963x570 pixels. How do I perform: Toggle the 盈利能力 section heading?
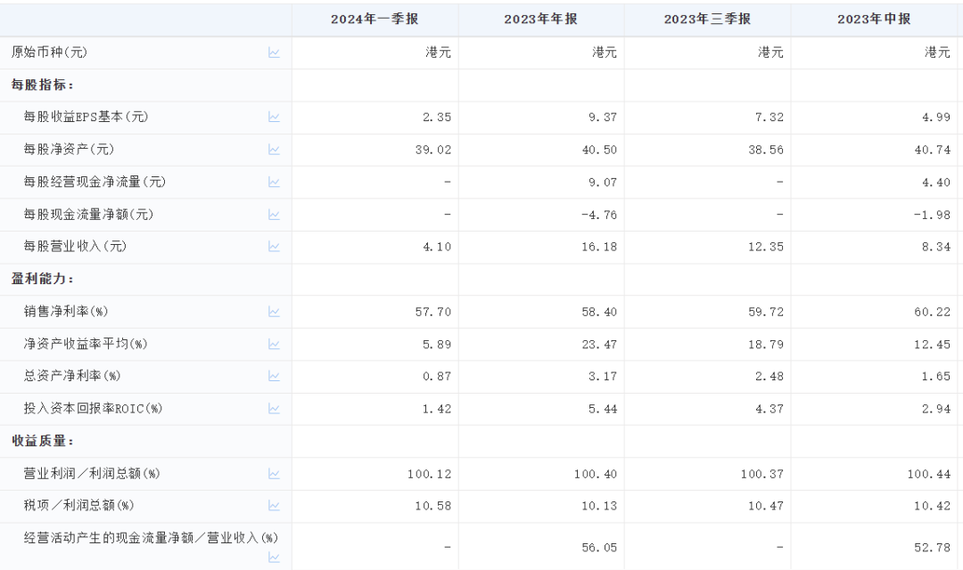tap(41, 279)
